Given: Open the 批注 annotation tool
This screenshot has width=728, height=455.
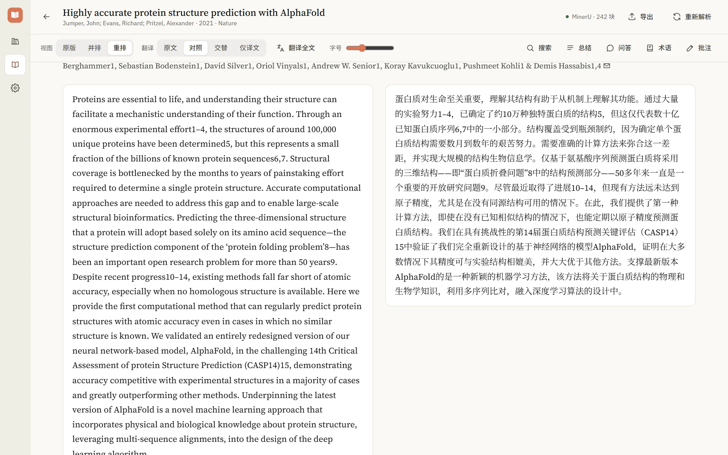Looking at the screenshot, I should pos(699,48).
